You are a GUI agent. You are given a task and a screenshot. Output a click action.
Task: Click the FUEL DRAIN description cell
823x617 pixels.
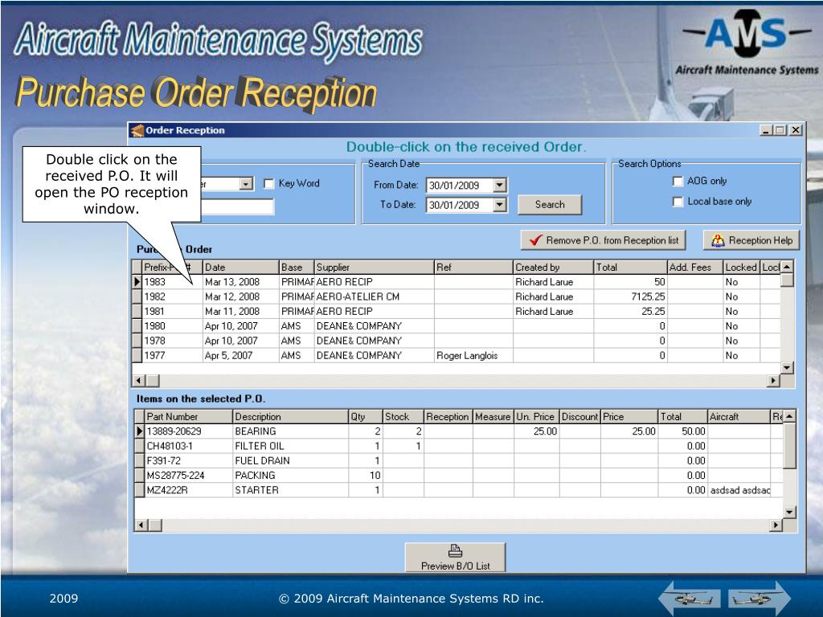click(290, 460)
